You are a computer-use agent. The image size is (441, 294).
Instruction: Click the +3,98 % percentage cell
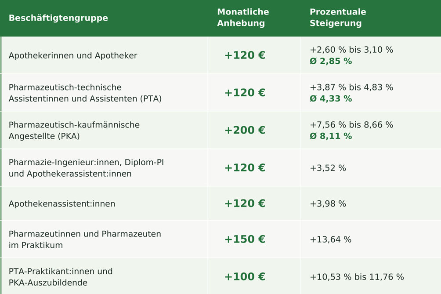pyautogui.click(x=328, y=203)
